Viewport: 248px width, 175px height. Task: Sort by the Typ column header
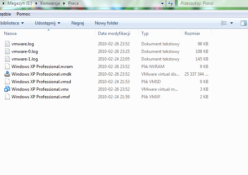[145, 33]
